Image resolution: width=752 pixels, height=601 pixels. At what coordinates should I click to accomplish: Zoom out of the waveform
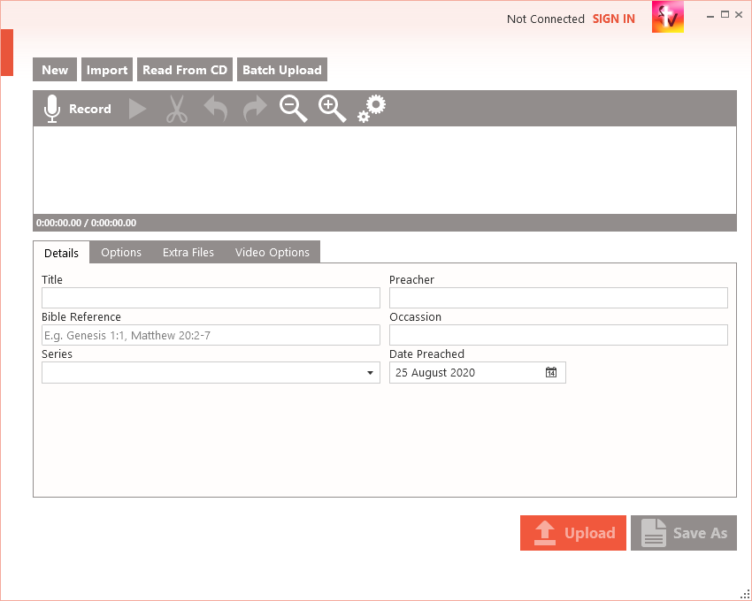click(294, 109)
